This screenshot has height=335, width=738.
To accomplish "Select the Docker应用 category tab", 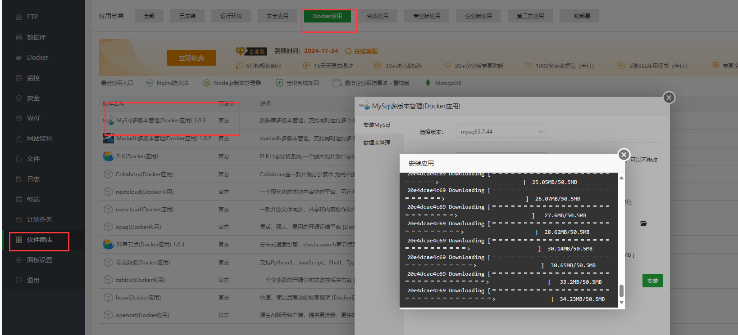I will pyautogui.click(x=328, y=16).
